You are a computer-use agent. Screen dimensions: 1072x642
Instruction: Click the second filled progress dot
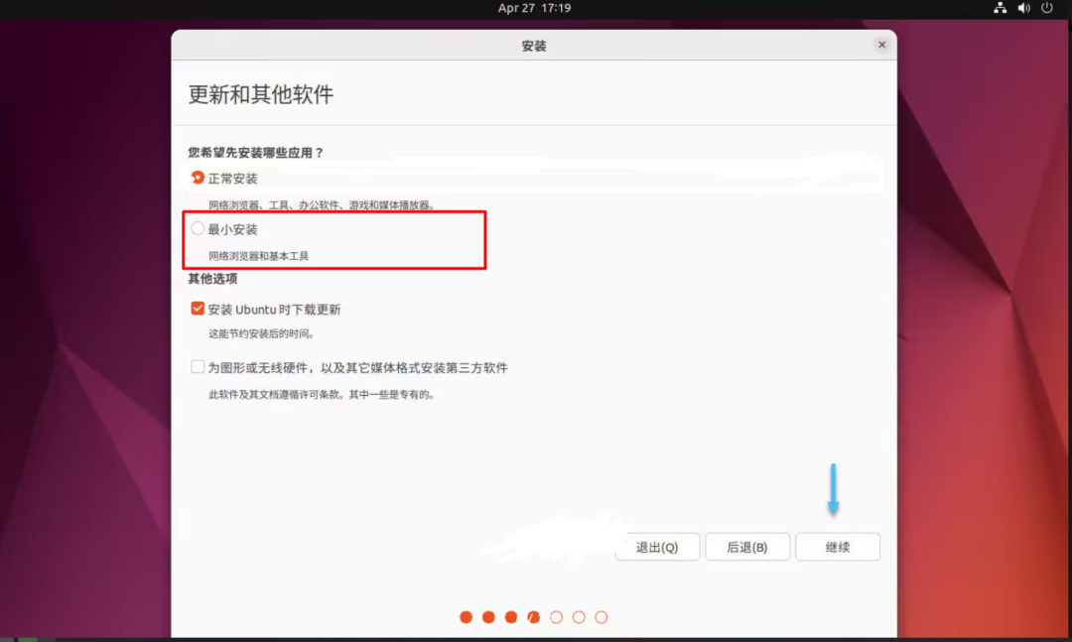(488, 616)
